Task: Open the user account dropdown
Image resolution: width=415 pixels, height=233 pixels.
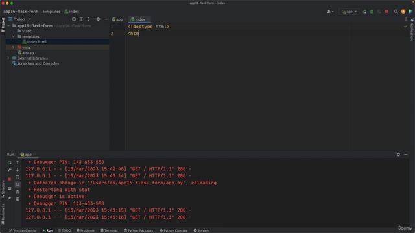Action: coord(330,12)
